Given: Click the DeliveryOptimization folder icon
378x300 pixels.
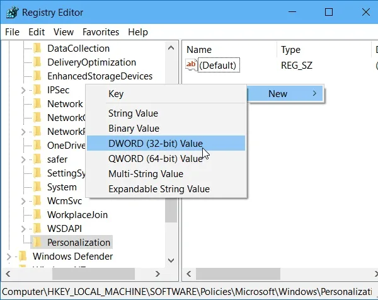Looking at the screenshot, I should 37,62.
